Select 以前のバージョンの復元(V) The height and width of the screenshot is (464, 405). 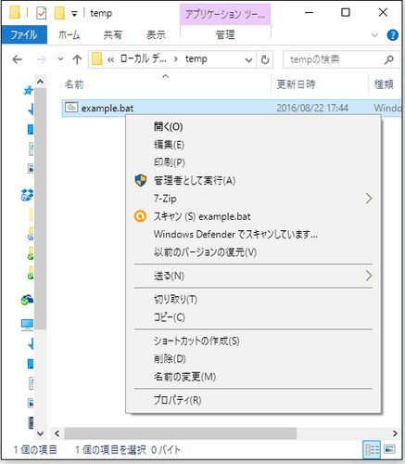(253, 252)
